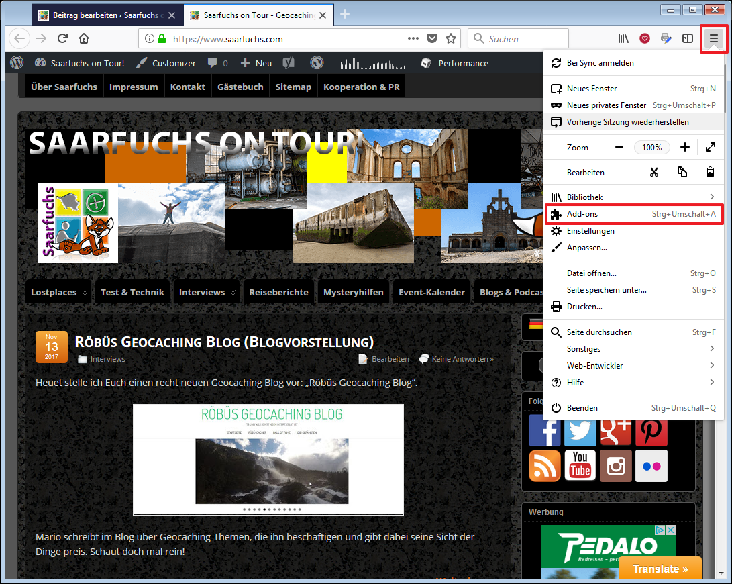Close the Pedalo ad with X
The width and height of the screenshot is (732, 584).
click(670, 530)
